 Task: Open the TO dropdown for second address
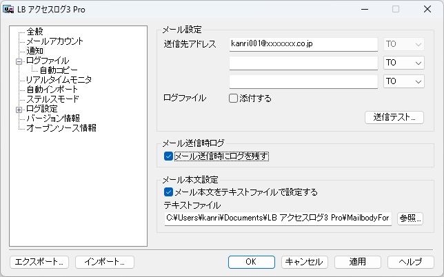(404, 63)
